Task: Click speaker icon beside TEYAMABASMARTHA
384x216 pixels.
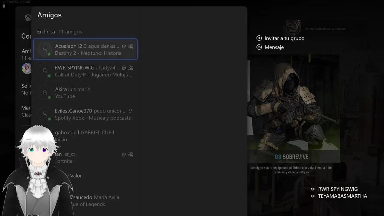Action: click(313, 196)
